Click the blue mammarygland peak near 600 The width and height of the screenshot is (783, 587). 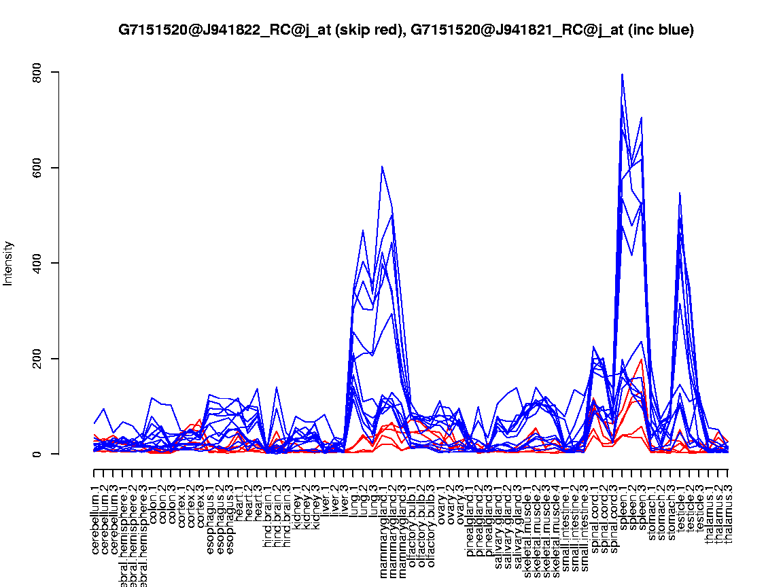[x=382, y=166]
